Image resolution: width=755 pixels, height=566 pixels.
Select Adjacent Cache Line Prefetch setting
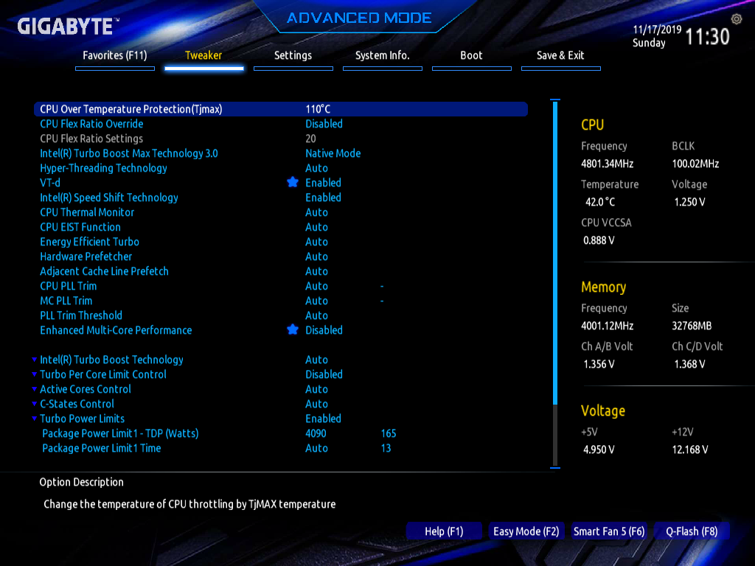point(104,271)
